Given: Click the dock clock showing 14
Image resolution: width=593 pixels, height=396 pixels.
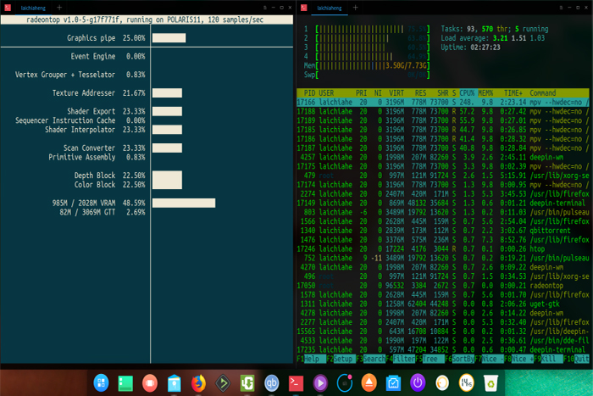Looking at the screenshot, I should (x=466, y=383).
